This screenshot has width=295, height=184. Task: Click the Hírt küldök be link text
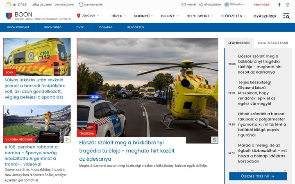(x=213, y=4)
